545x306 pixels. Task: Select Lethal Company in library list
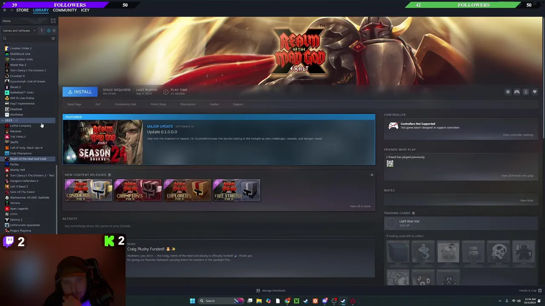click(x=20, y=126)
